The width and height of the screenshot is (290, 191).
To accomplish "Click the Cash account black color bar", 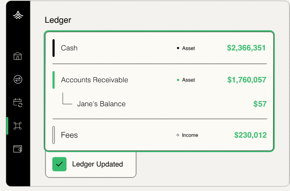I will (54, 48).
